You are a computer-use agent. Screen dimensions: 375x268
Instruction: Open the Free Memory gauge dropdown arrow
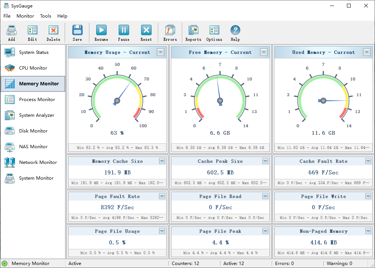click(x=264, y=52)
